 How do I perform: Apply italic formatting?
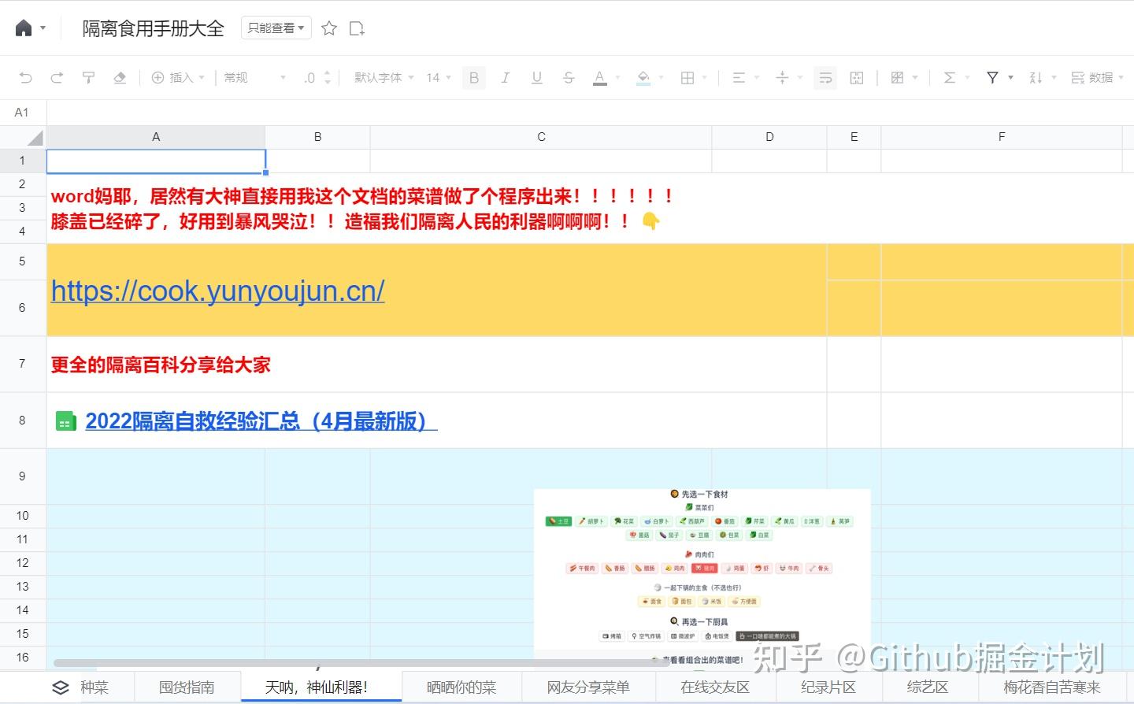coord(505,77)
